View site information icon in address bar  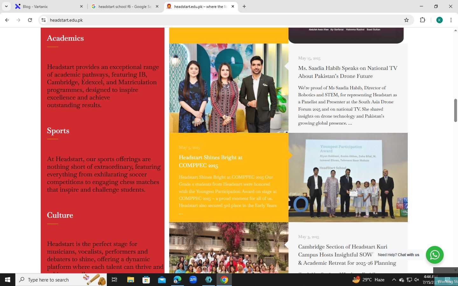(x=44, y=20)
